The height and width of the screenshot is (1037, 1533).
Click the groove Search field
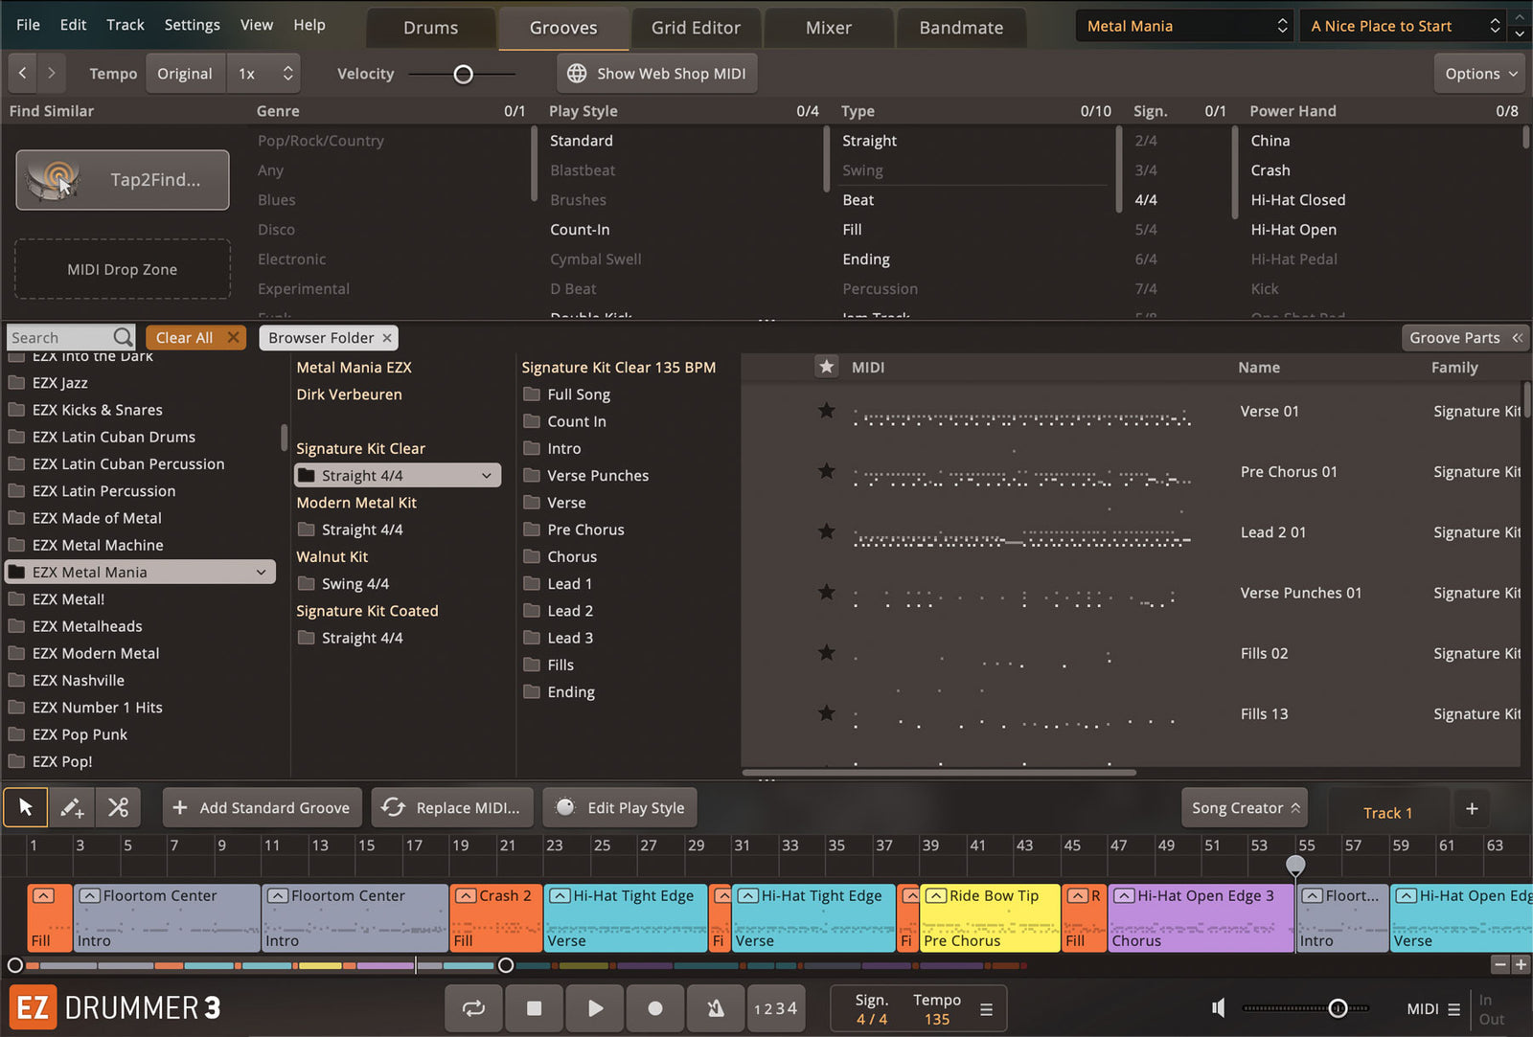click(x=59, y=337)
